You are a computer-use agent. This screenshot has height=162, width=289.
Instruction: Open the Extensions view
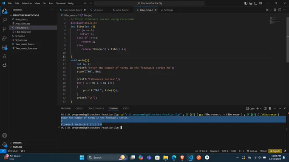coord(4,47)
